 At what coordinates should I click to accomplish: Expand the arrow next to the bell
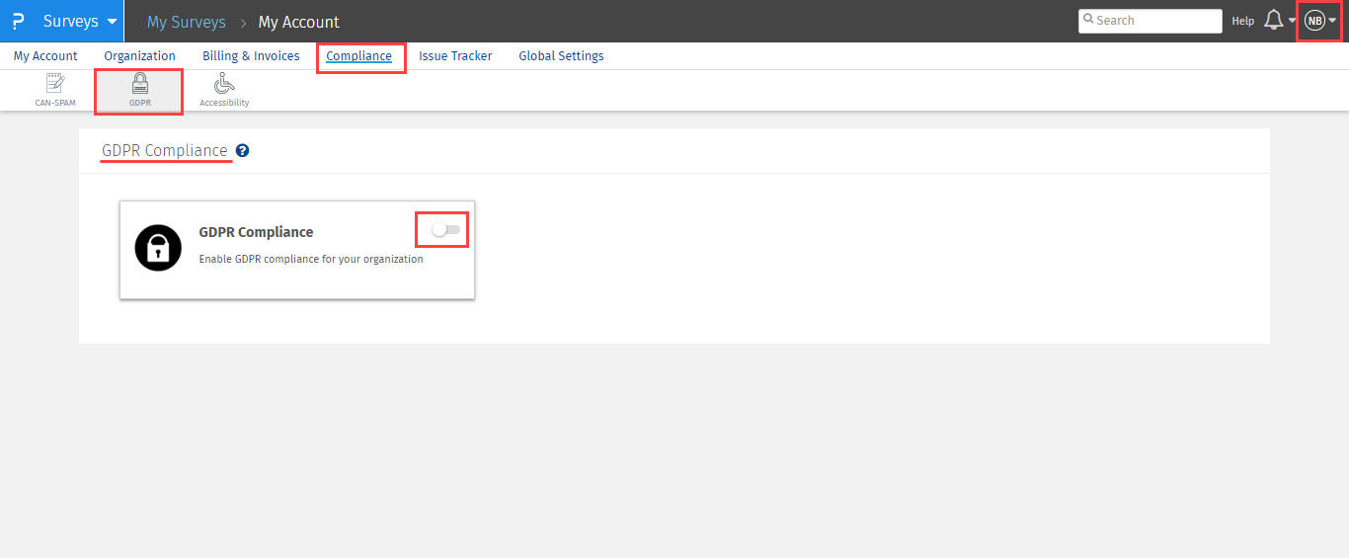1292,21
